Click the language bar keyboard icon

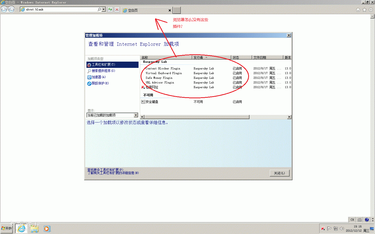(x=360, y=220)
